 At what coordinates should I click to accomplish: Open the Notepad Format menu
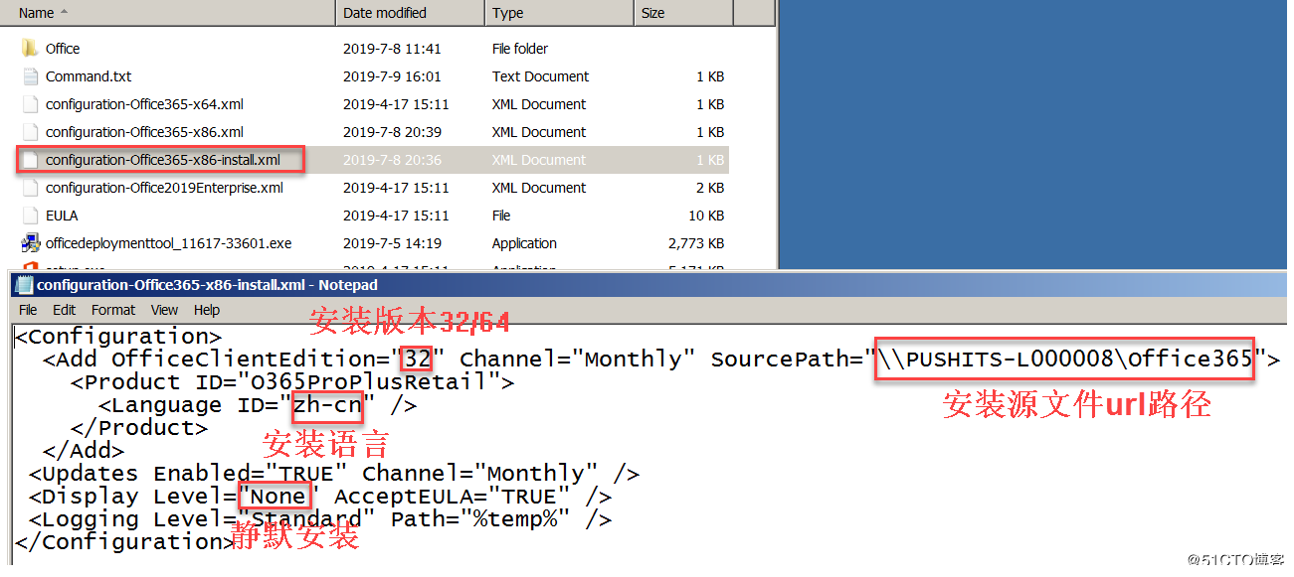(x=113, y=310)
